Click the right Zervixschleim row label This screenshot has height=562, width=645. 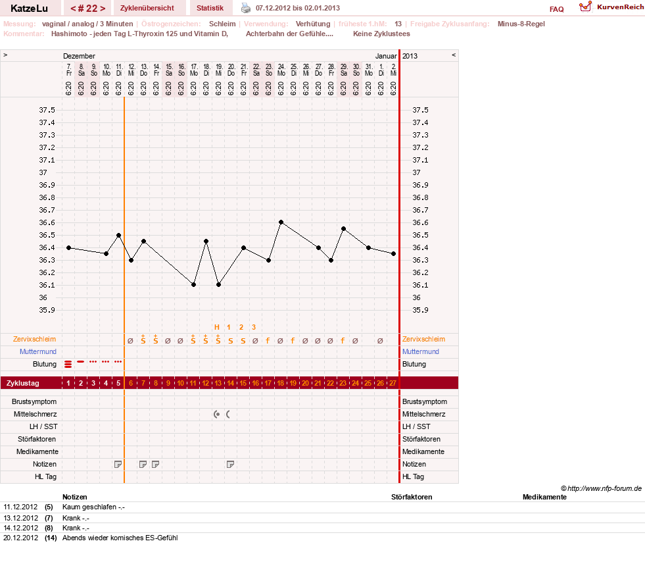coord(423,340)
